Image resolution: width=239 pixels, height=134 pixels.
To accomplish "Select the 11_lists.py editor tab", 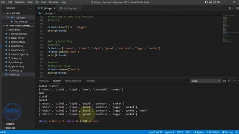I will [46, 8].
